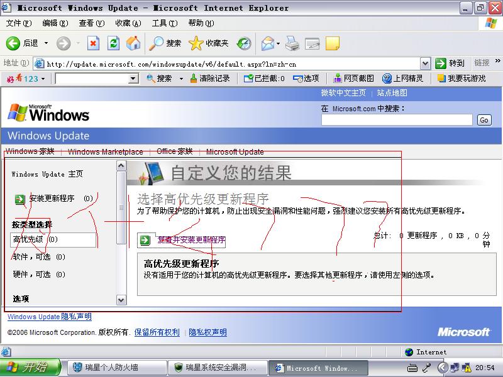Open the 开始 Start button

coord(30,368)
